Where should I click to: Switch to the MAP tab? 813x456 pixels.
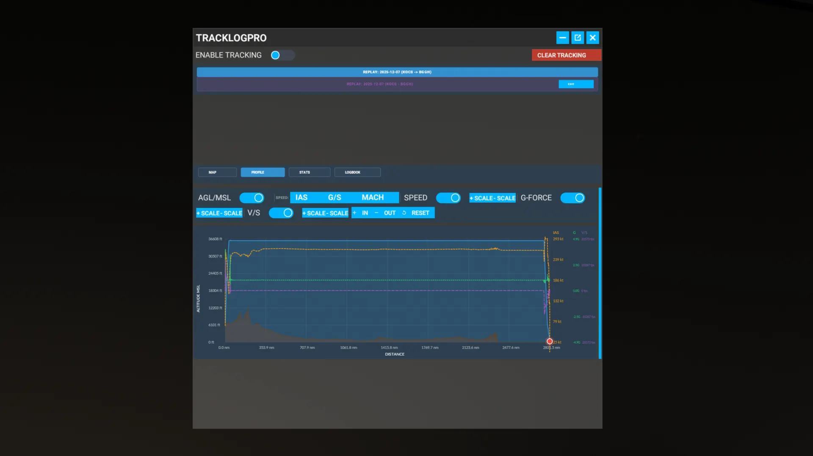pos(217,172)
